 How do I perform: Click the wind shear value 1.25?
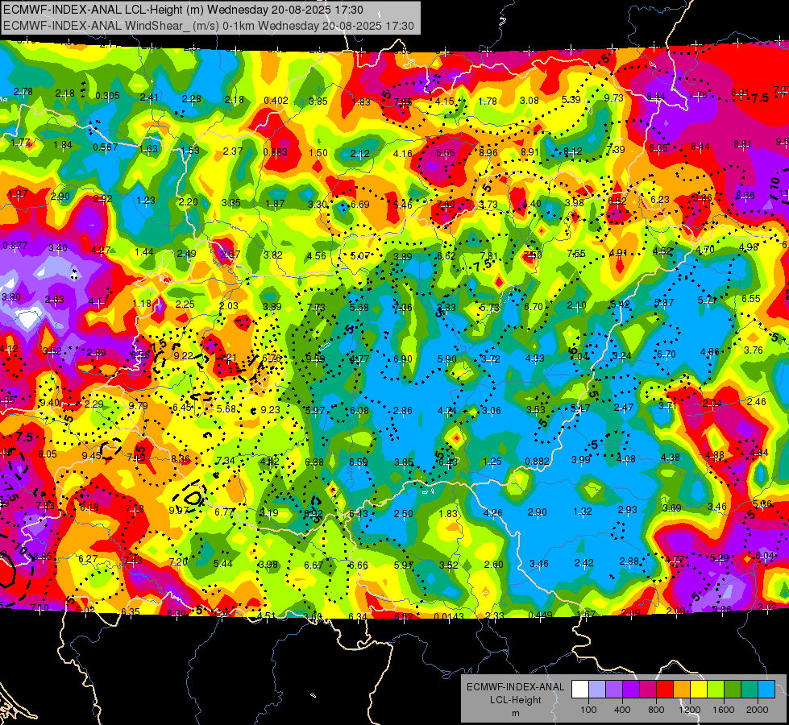pos(492,462)
